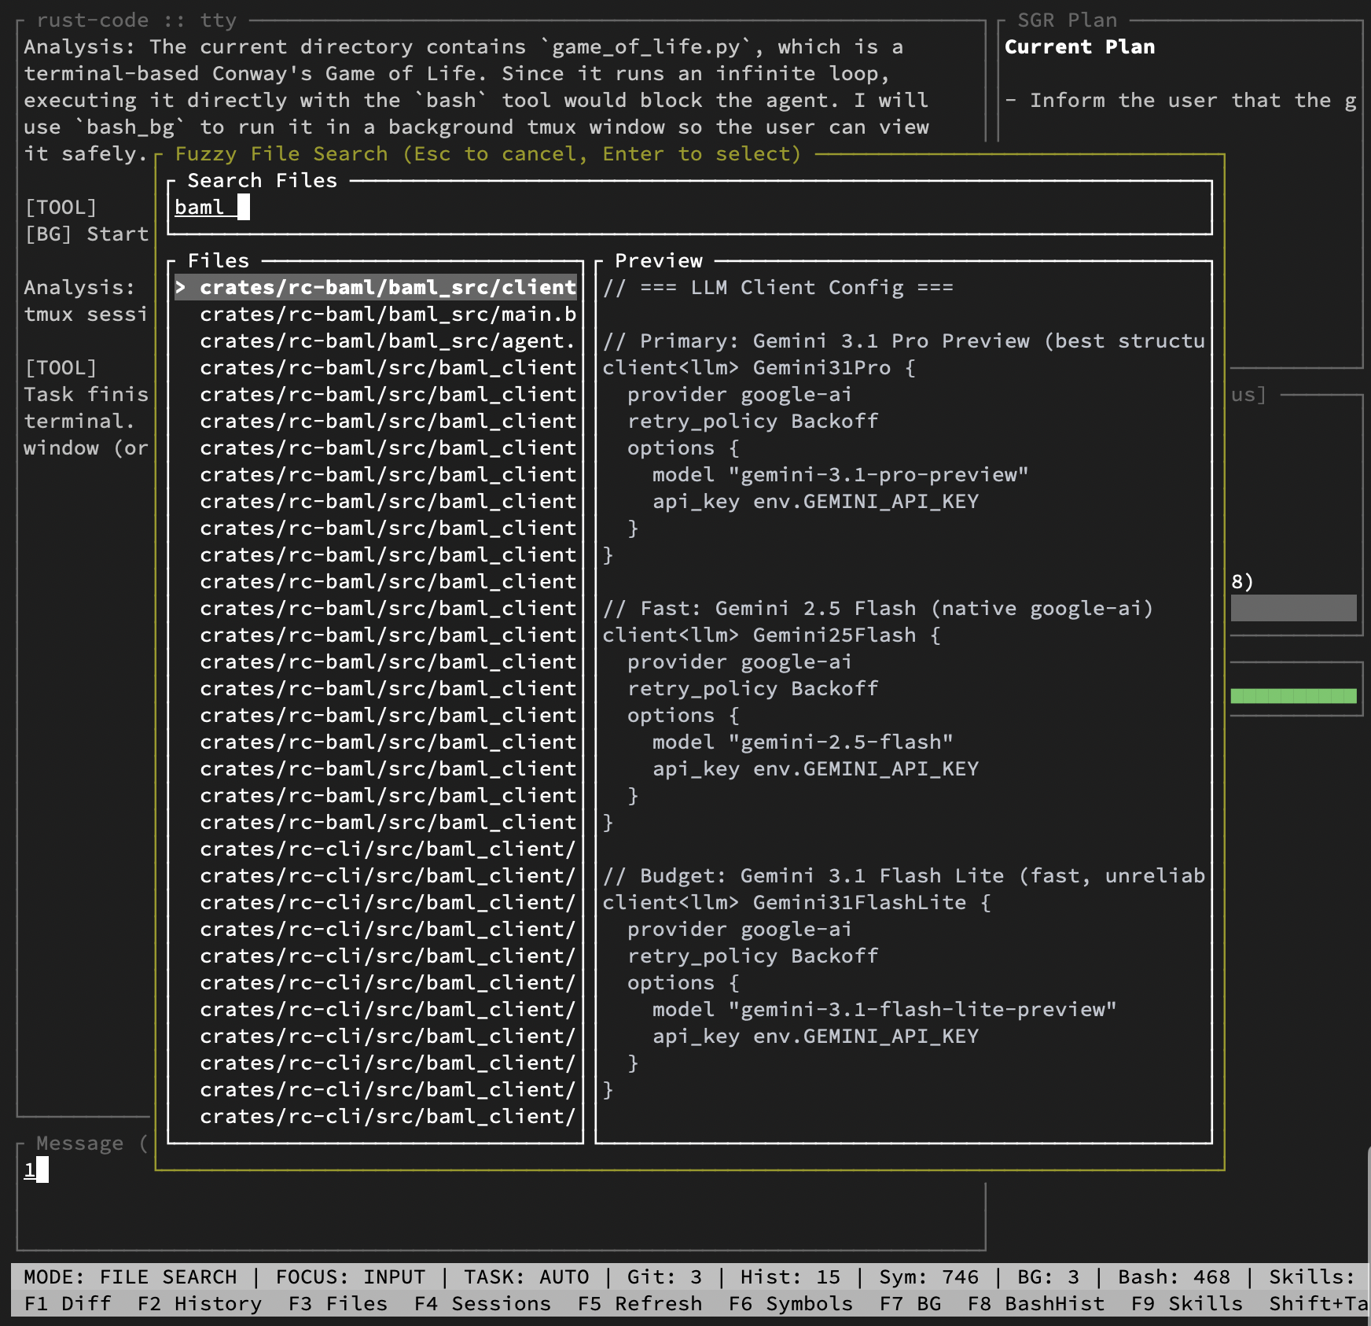Screen dimensions: 1371x1326
Task: Open the F3 Files browser
Action: pos(338,1304)
